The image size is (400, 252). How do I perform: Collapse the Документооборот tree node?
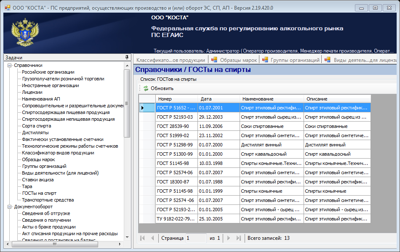coord(9,207)
